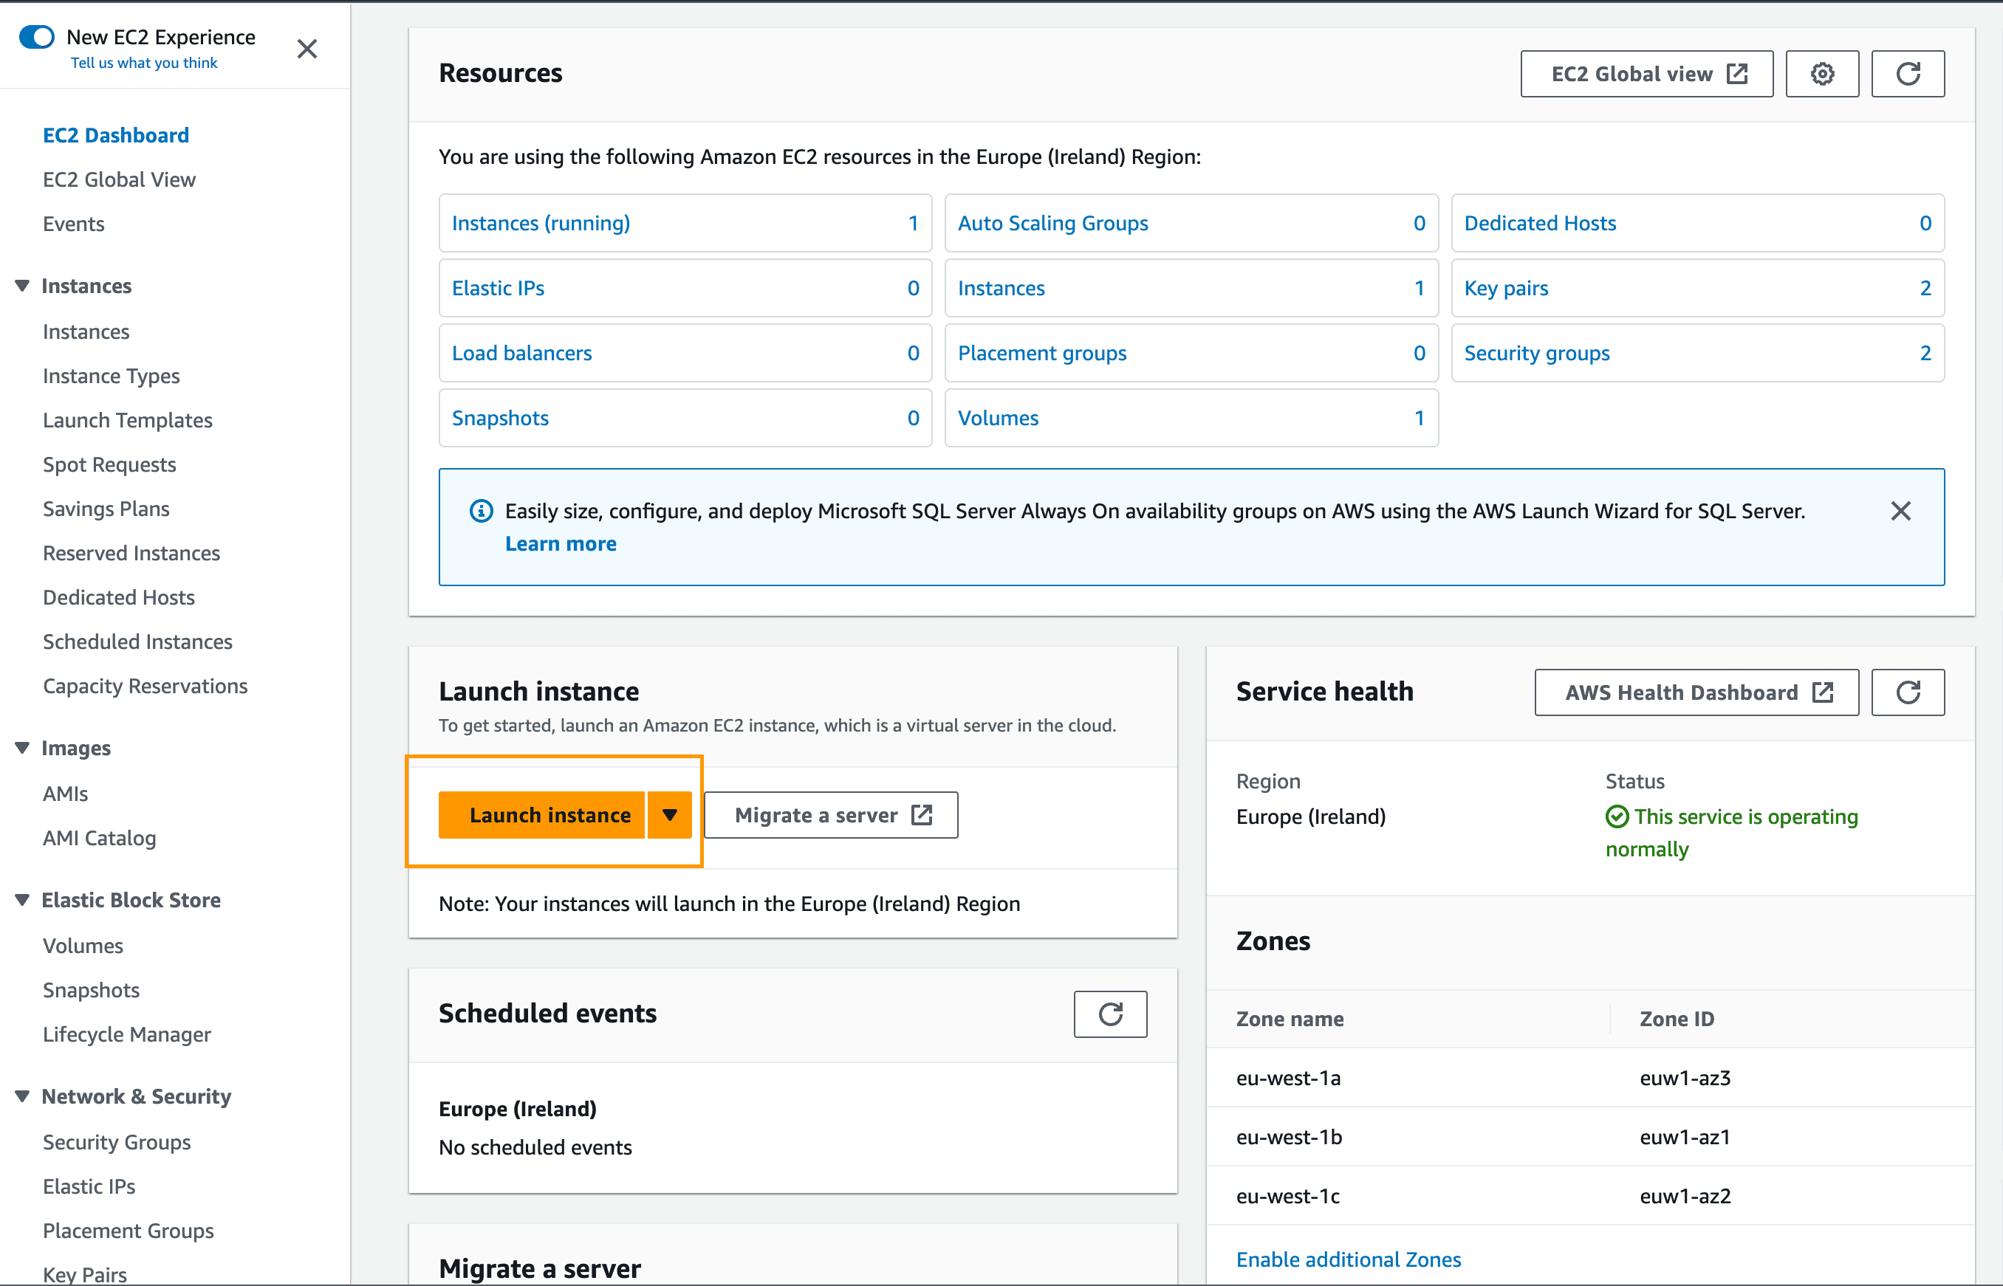
Task: Toggle the New EC2 Experience switch
Action: (37, 37)
